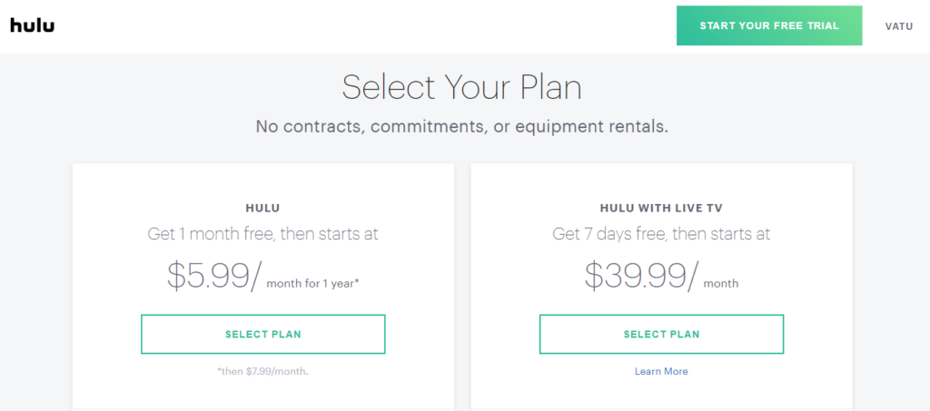
Task: Click the 'month' label beside $39.99
Action: click(720, 284)
